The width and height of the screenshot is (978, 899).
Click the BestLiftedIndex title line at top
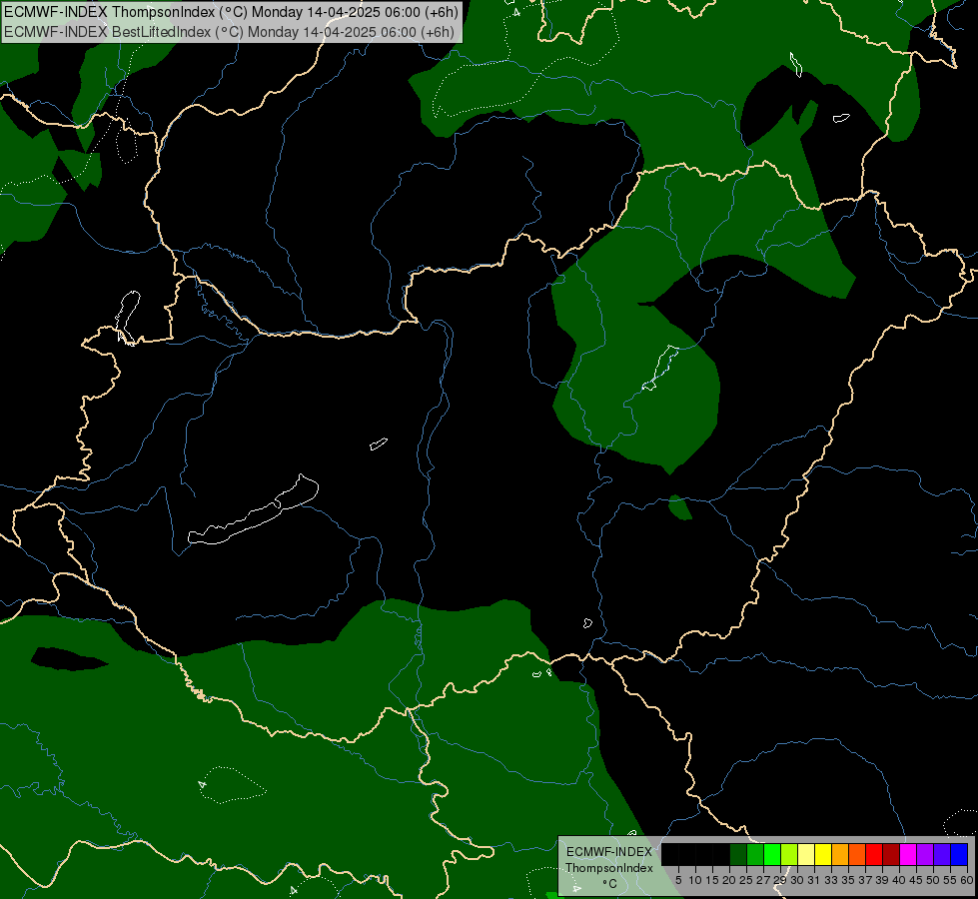(x=229, y=32)
